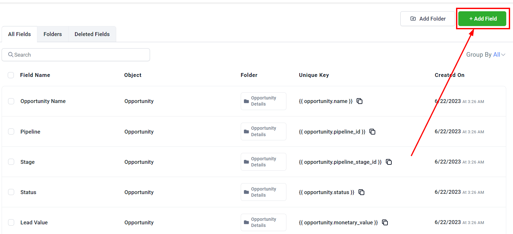Open the Deleted Fields tab
The image size is (513, 234).
pos(92,34)
